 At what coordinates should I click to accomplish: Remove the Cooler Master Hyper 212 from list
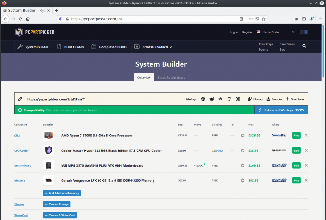[x=306, y=150]
